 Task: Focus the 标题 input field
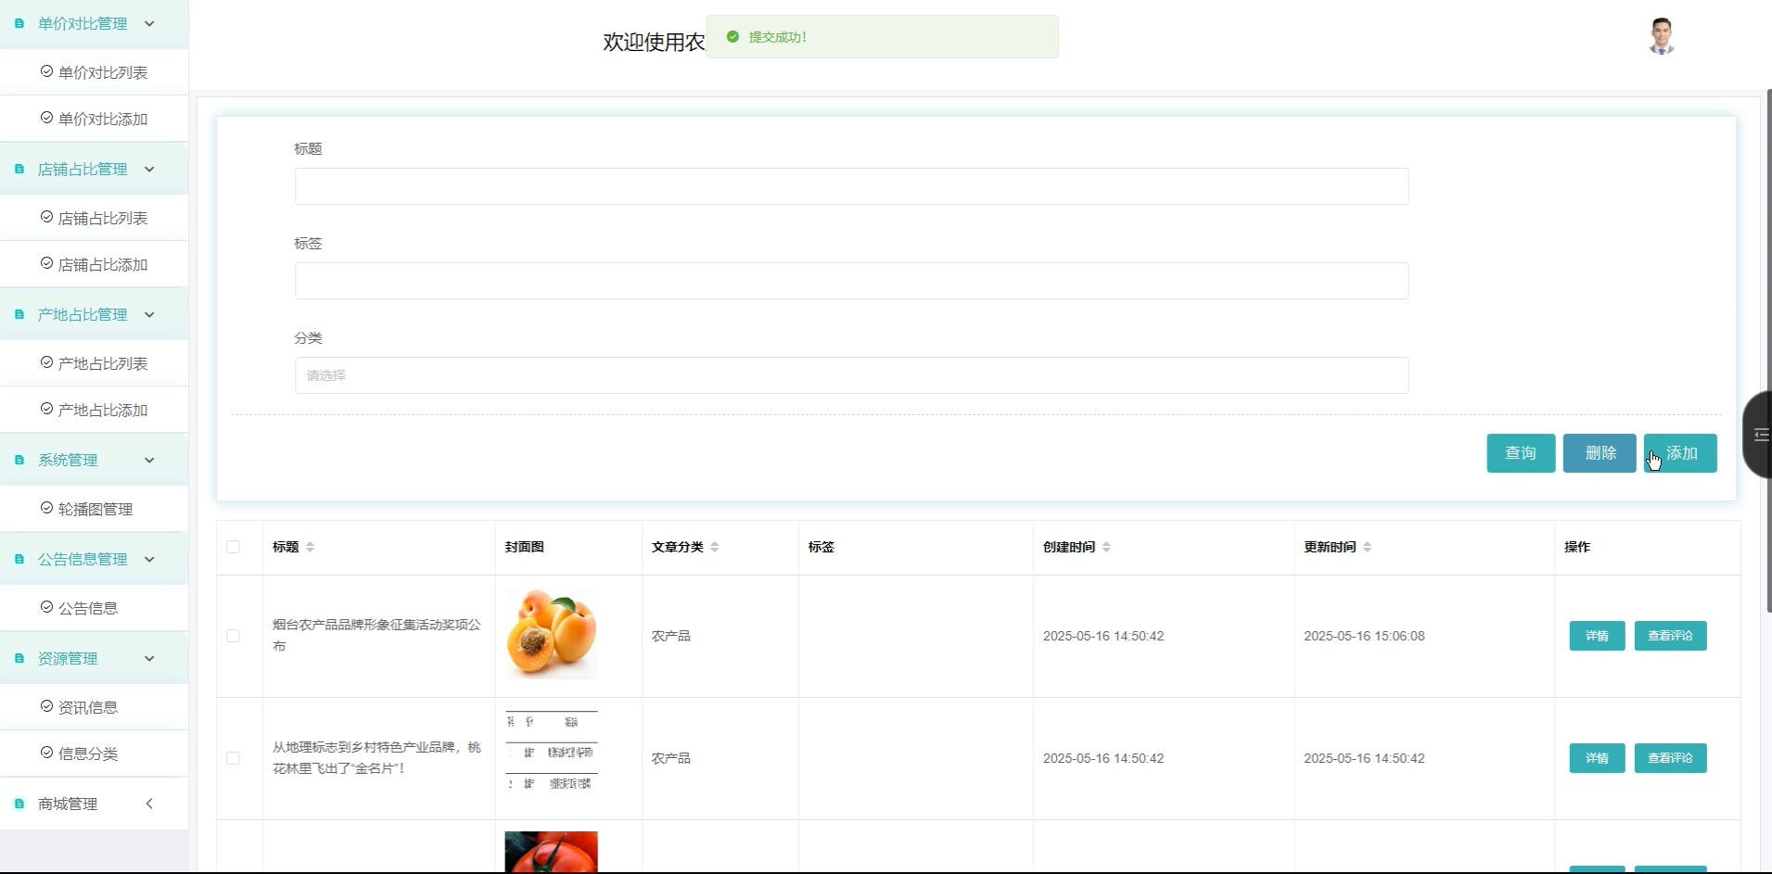(x=851, y=186)
